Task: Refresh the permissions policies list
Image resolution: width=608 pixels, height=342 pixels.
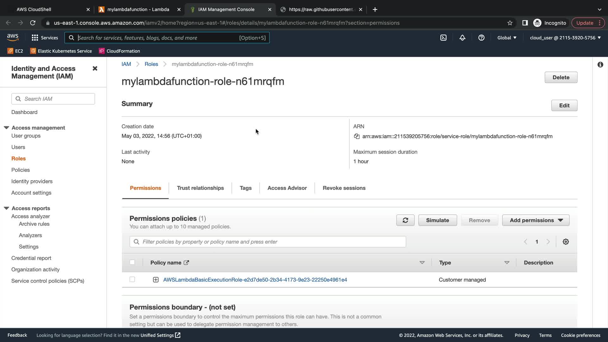Action: pos(405,220)
